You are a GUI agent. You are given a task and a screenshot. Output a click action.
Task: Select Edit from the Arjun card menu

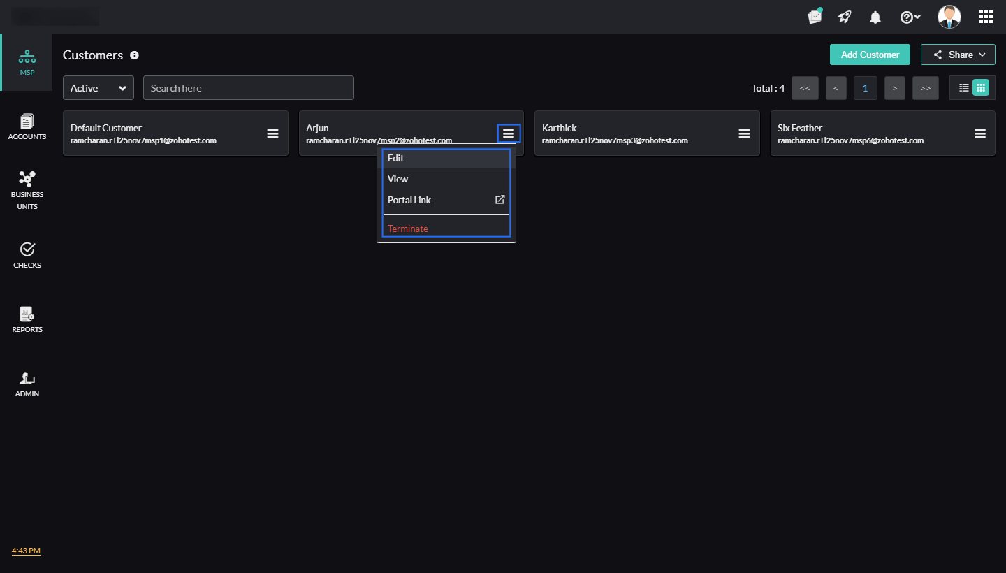click(x=395, y=158)
